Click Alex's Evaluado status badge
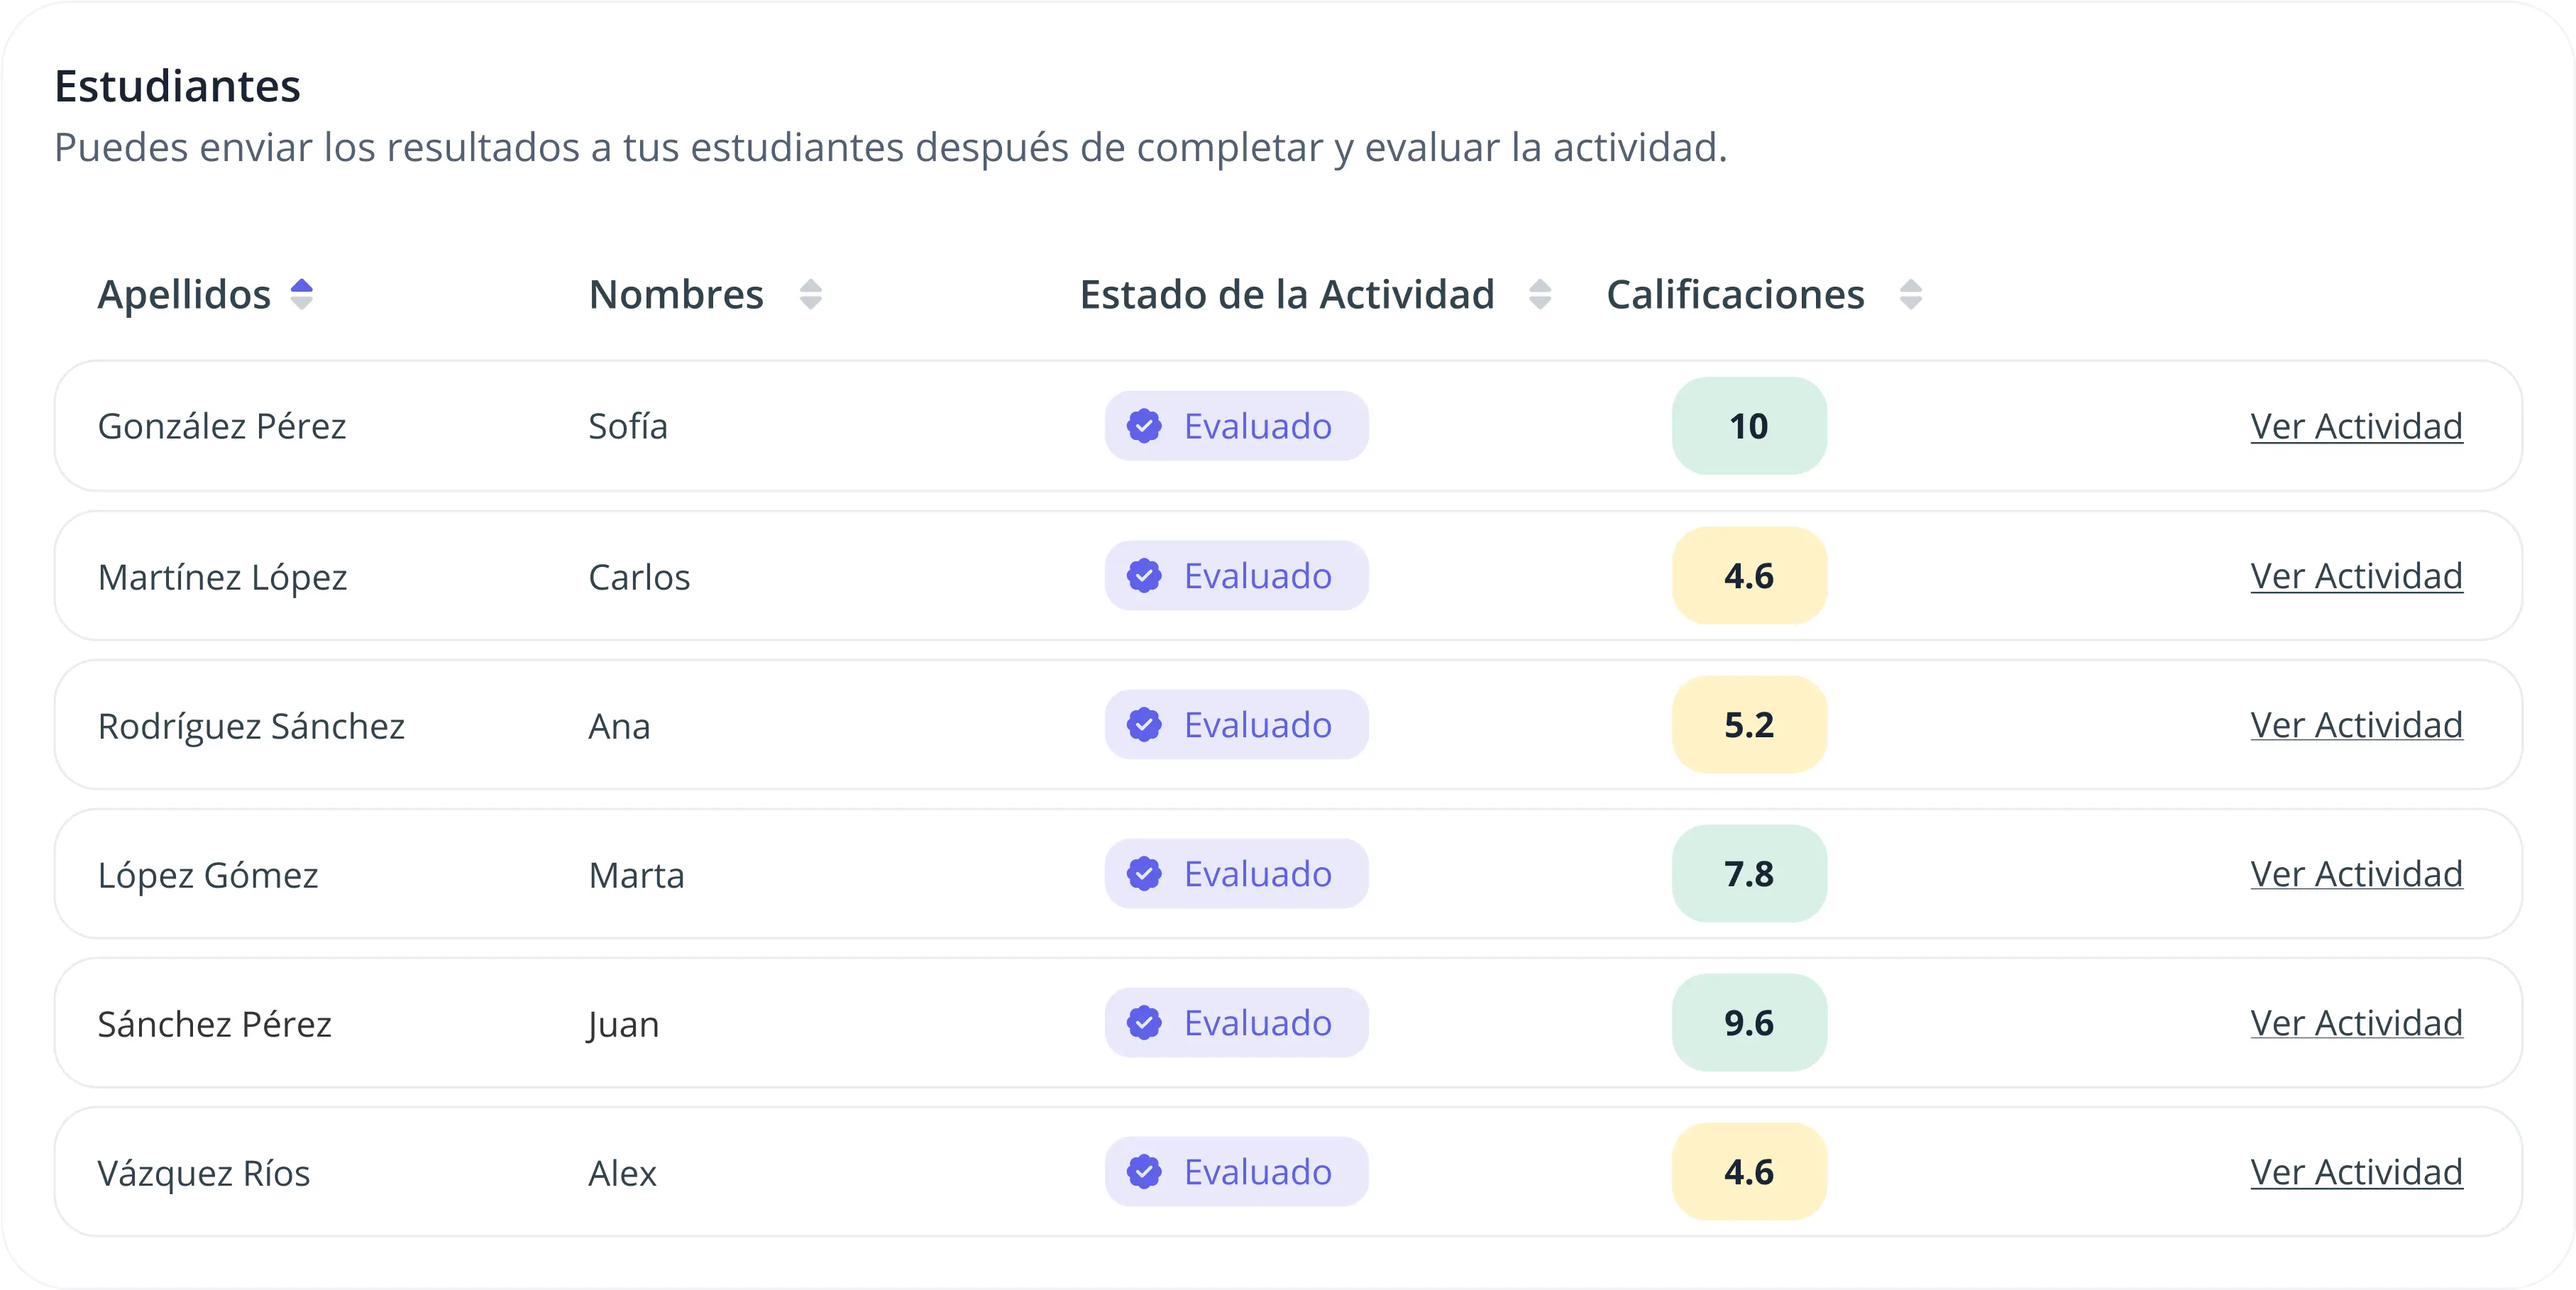 (1236, 1172)
